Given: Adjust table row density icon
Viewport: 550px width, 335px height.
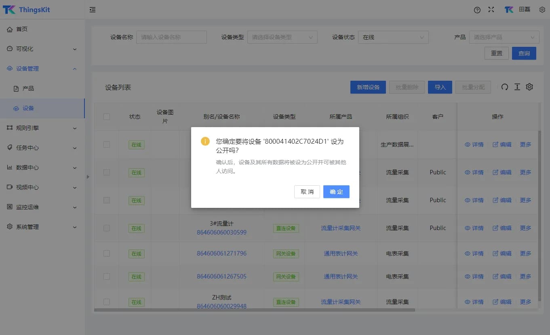Looking at the screenshot, I should (517, 87).
